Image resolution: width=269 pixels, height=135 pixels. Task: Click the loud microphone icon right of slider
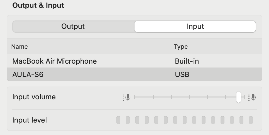coord(252,97)
